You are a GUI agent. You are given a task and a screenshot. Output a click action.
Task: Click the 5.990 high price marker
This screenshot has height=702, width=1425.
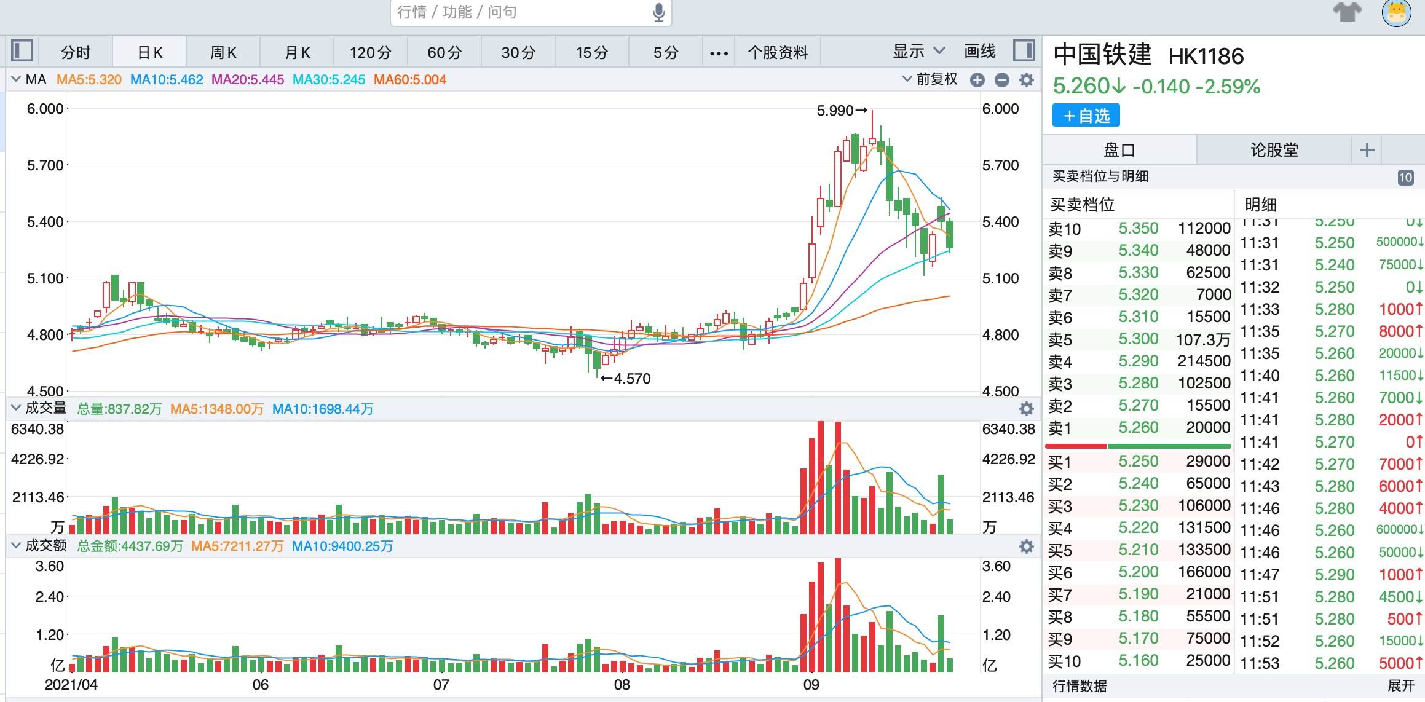pos(842,111)
